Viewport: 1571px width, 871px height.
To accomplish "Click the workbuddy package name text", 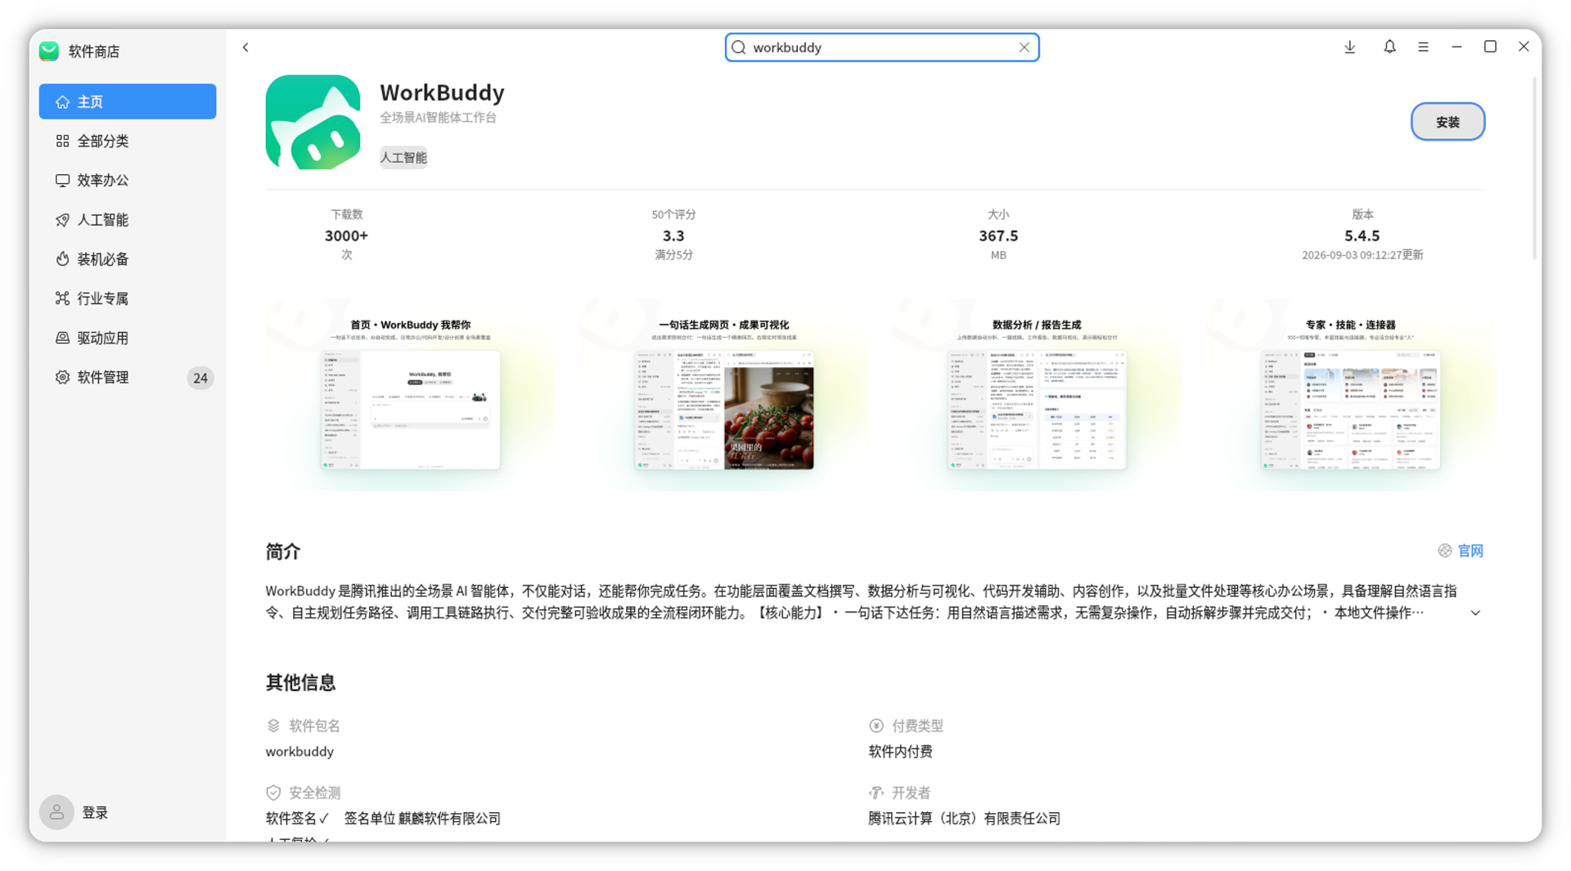I will point(299,751).
